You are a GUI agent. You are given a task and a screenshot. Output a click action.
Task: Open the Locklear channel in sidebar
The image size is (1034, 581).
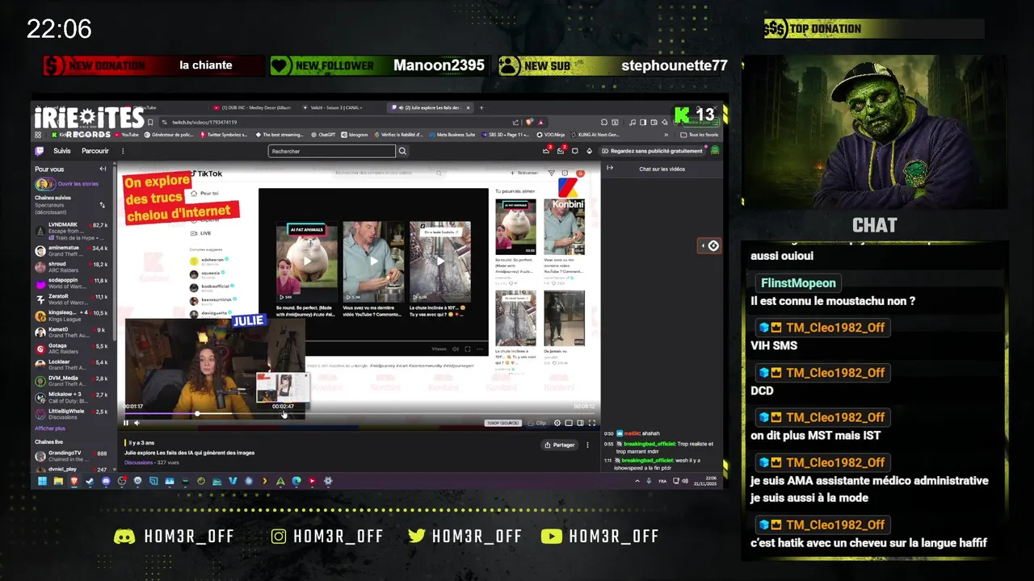[x=71, y=365]
